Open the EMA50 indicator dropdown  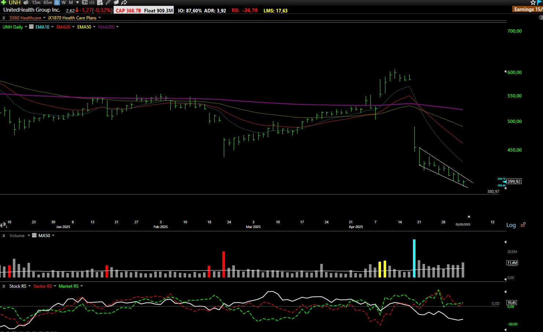[94, 27]
